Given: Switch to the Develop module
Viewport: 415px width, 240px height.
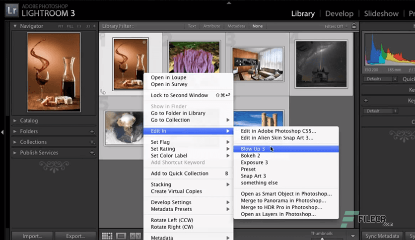Looking at the screenshot, I should pyautogui.click(x=340, y=13).
